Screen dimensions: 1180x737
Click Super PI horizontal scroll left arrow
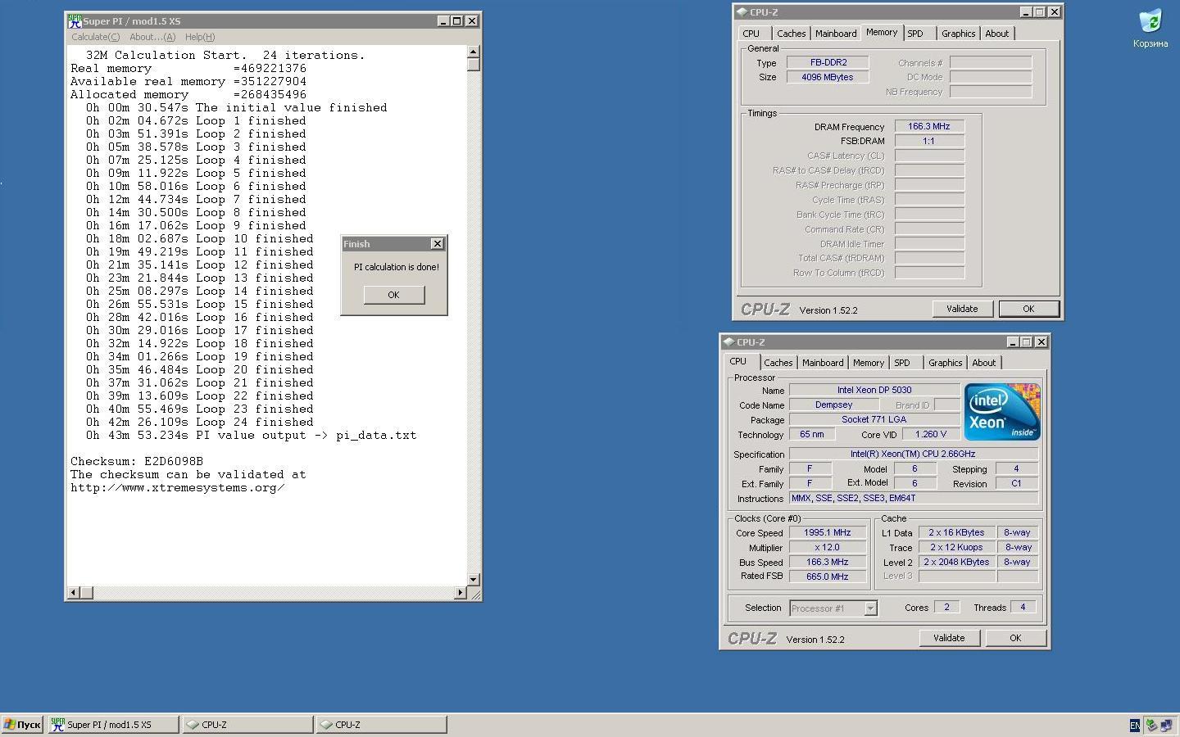coord(74,592)
